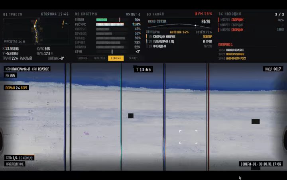The image size is (287, 180).
Task: Select the highlighted ПОМЕХА tab
Action: click(116, 58)
